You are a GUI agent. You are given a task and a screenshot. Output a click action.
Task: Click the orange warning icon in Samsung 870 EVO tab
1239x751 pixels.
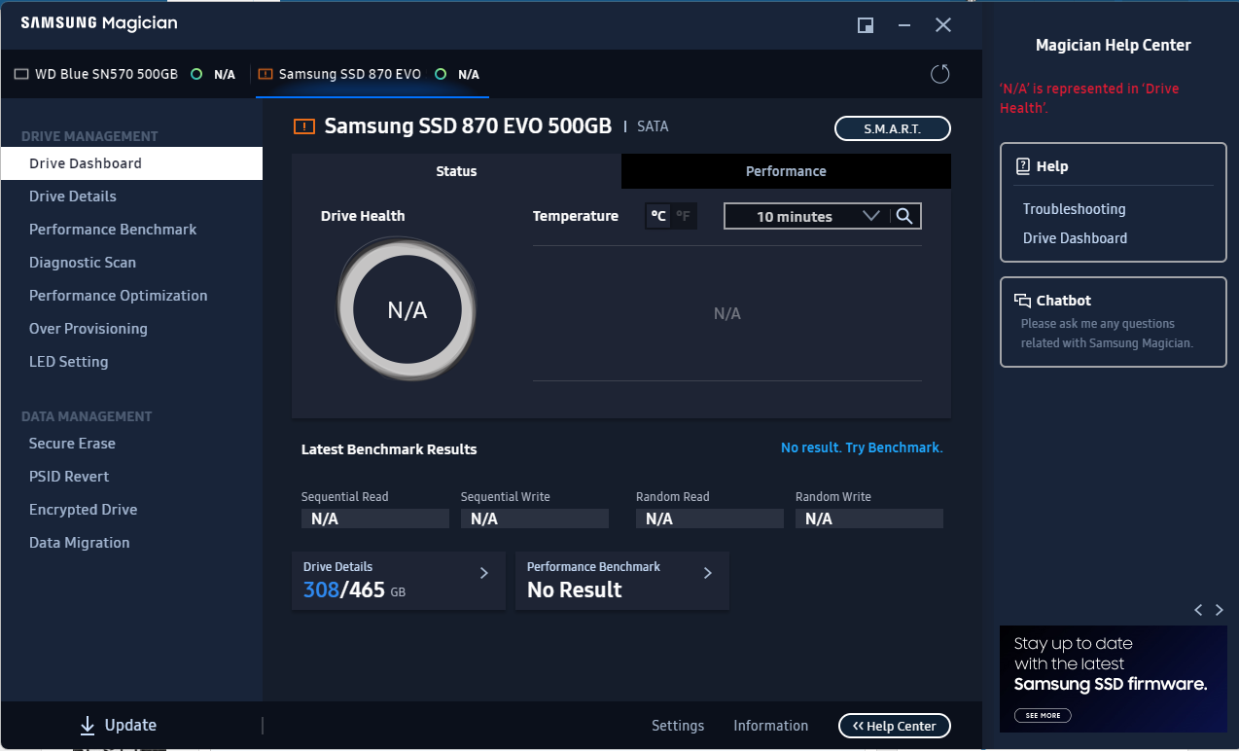pos(265,74)
